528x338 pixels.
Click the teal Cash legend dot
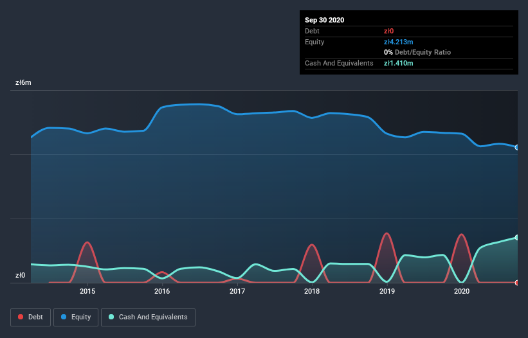tap(111, 317)
